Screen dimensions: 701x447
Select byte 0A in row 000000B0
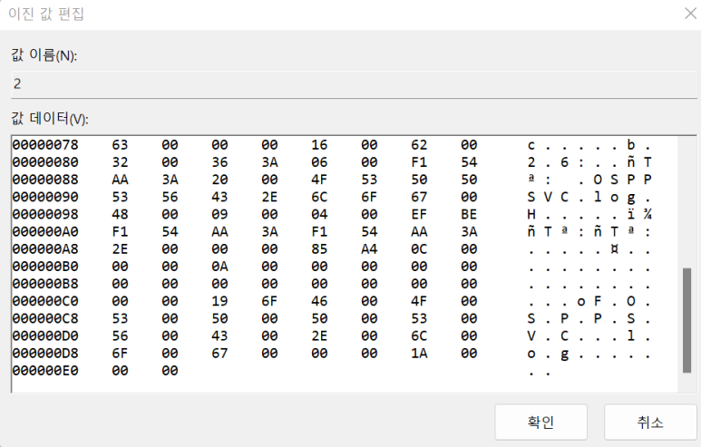coord(219,267)
